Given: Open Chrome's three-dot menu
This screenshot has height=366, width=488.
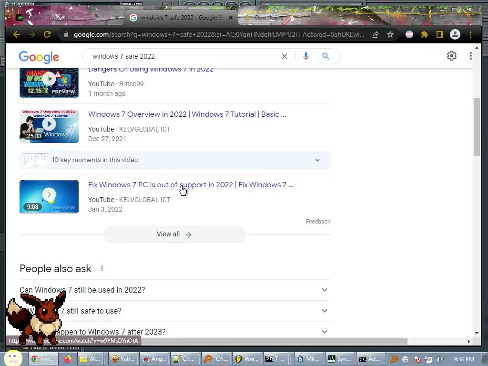Looking at the screenshot, I should pyautogui.click(x=470, y=34).
